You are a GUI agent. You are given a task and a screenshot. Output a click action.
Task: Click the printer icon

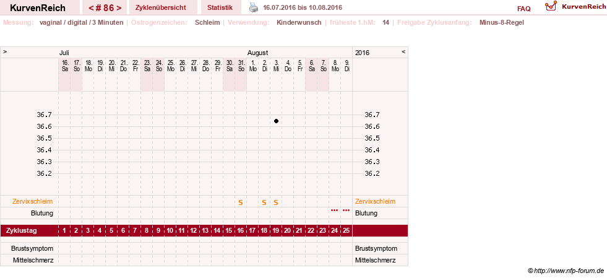coord(253,7)
